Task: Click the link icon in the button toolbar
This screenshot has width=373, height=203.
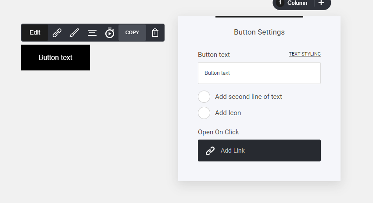Action: click(57, 33)
